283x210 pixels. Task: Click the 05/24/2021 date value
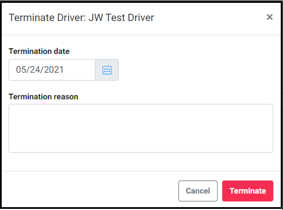click(x=40, y=70)
